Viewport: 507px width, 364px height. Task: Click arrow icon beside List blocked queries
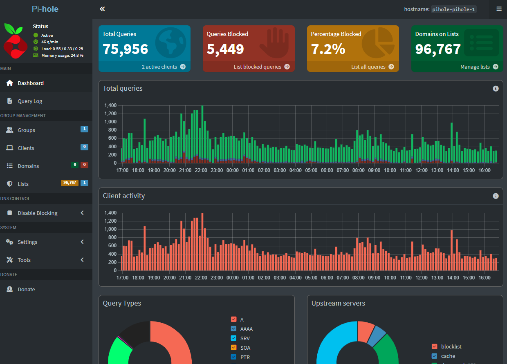(x=287, y=67)
